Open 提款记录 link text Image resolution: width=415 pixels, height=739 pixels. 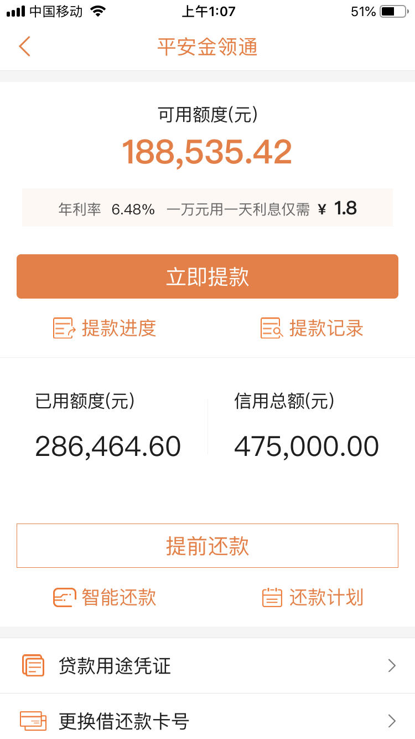coord(326,328)
